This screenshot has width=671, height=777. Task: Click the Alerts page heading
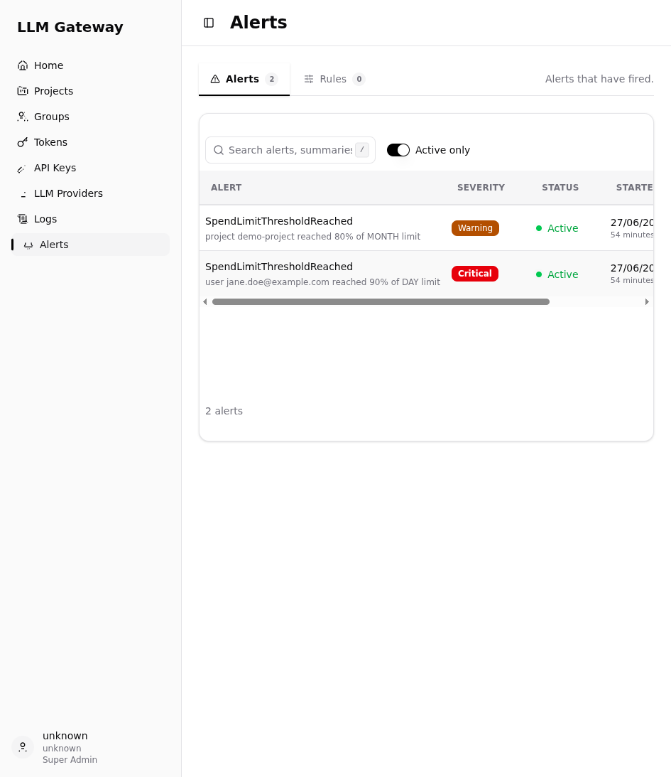[x=258, y=23]
